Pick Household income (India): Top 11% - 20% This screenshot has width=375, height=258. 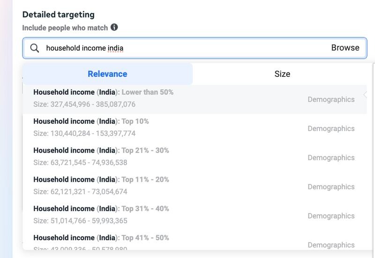101,179
